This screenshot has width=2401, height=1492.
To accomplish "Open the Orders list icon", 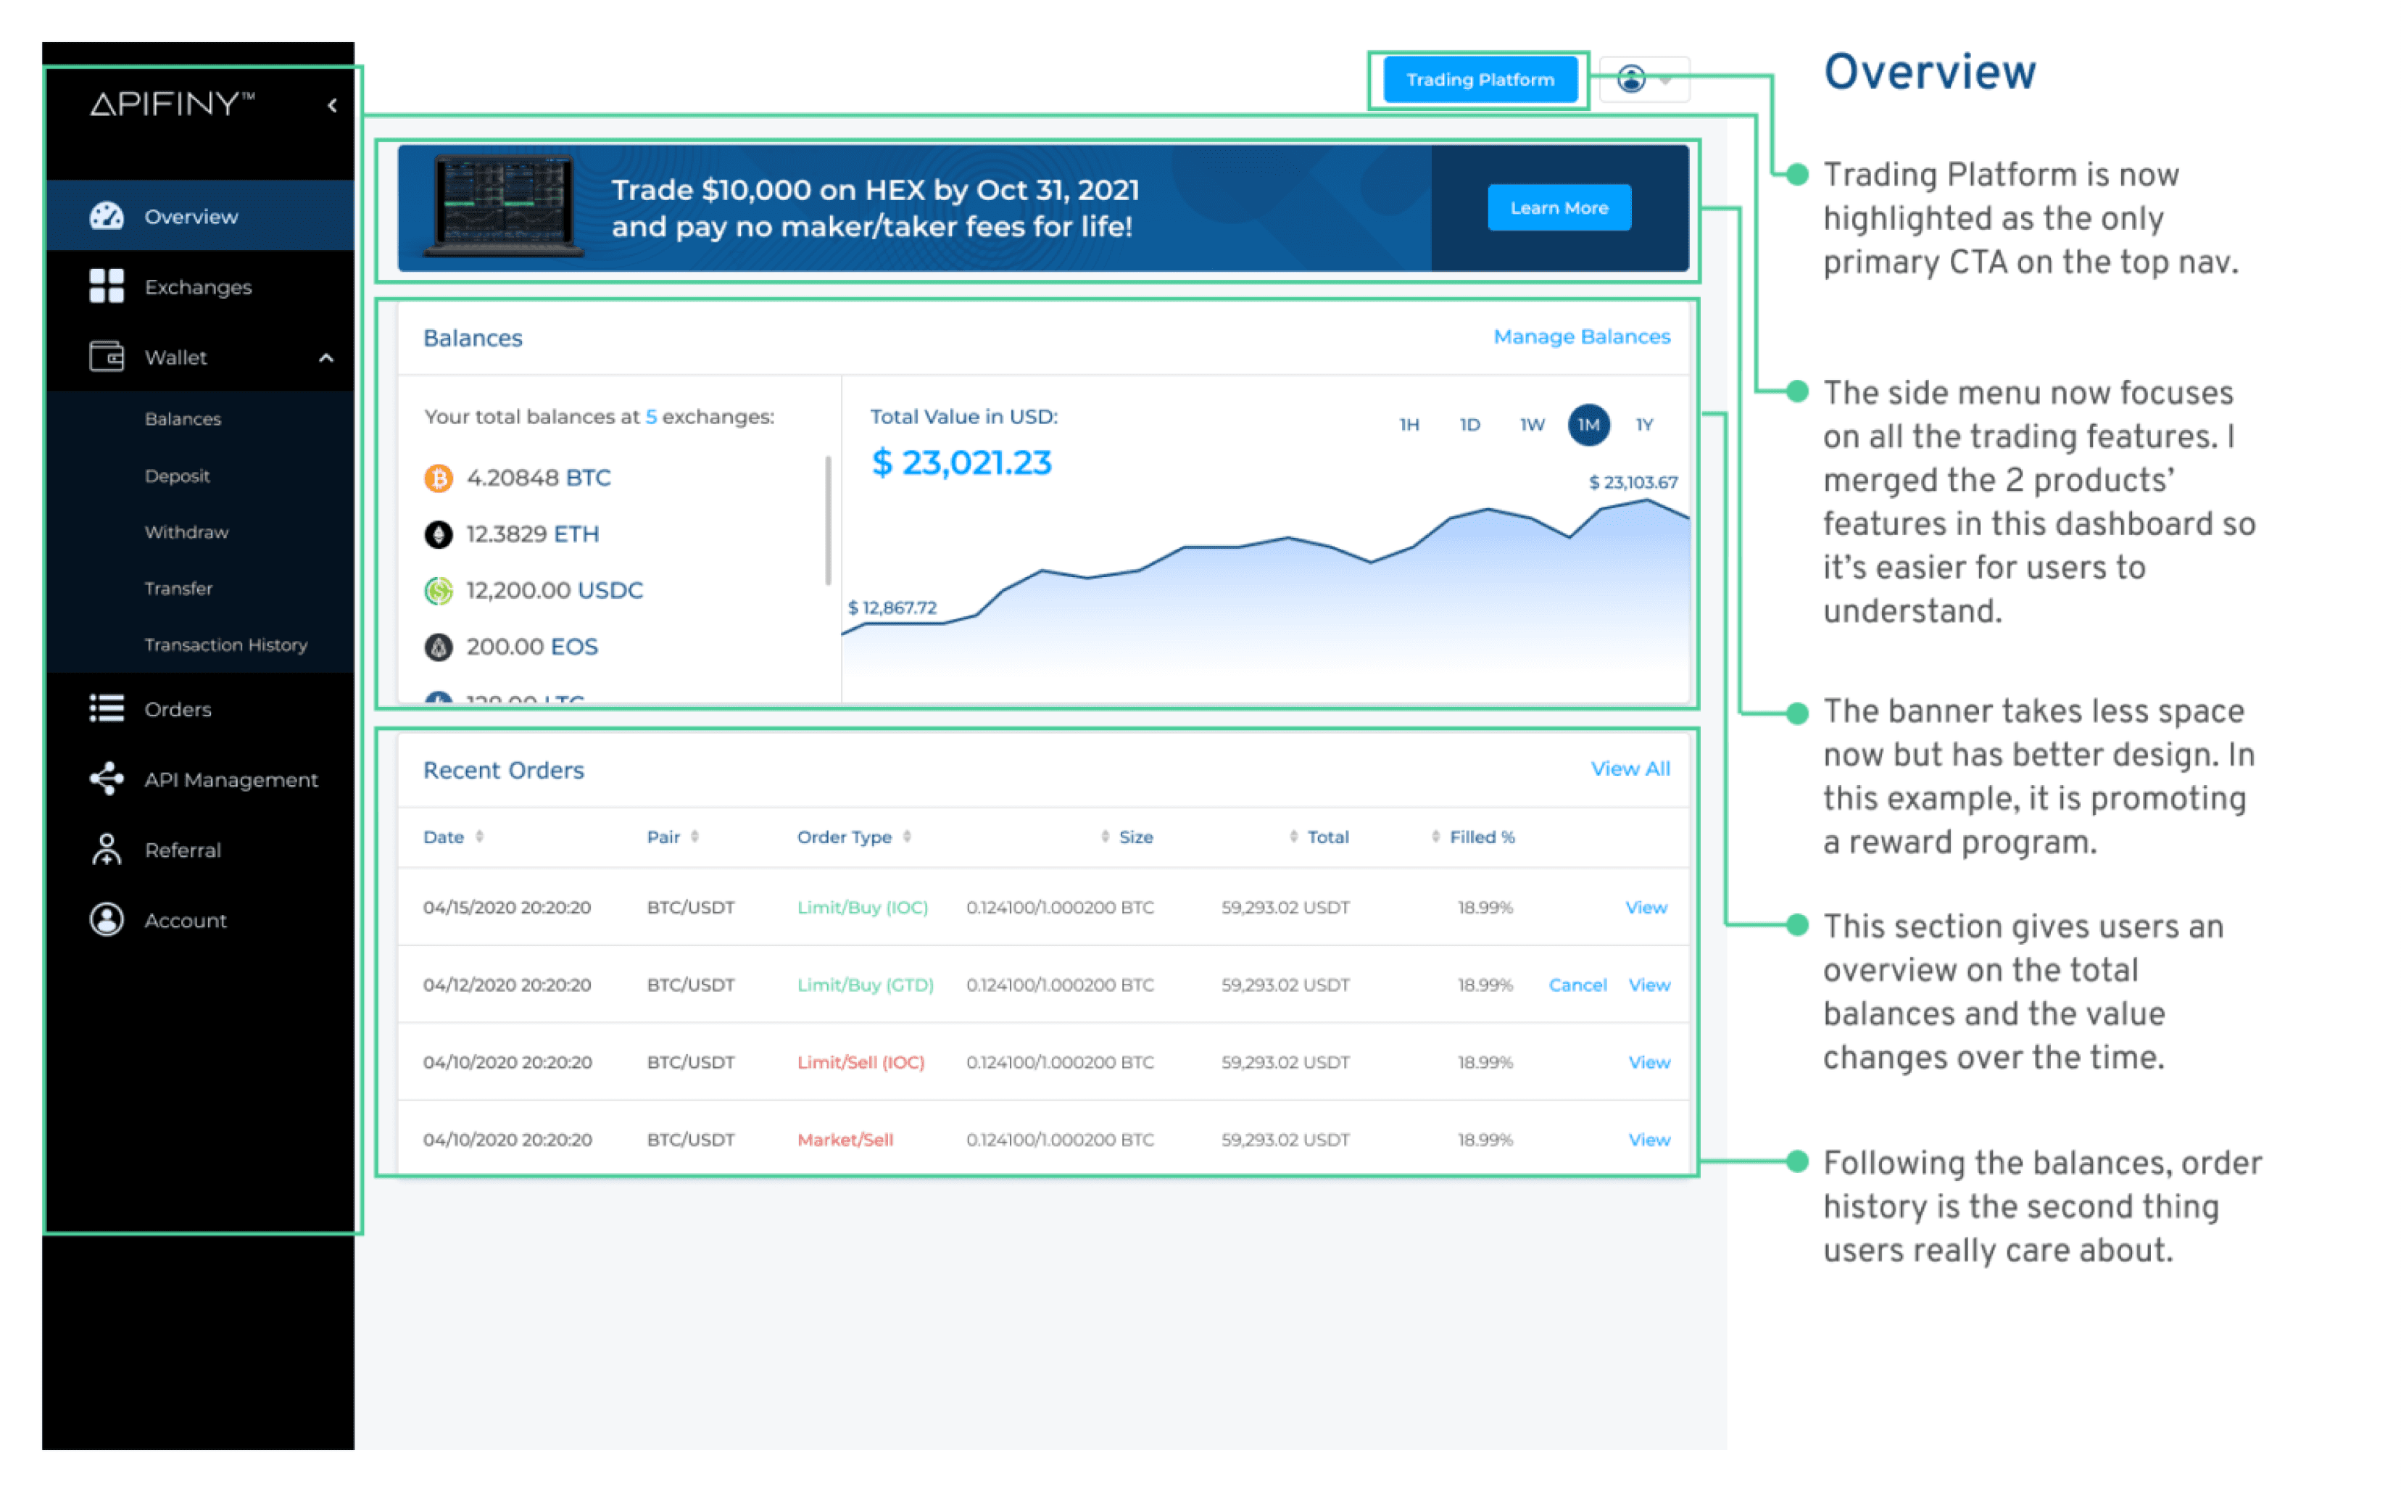I will point(107,710).
